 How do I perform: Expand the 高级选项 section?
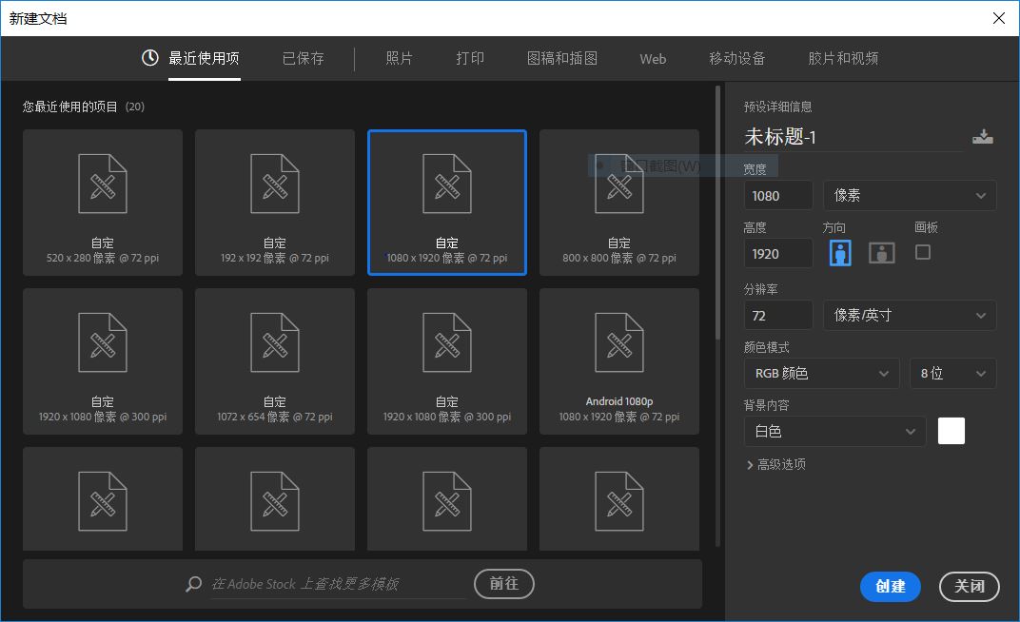[777, 464]
